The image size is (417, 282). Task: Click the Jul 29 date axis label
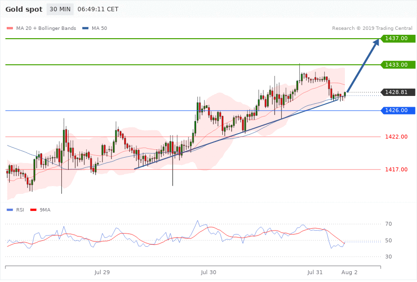(x=102, y=272)
